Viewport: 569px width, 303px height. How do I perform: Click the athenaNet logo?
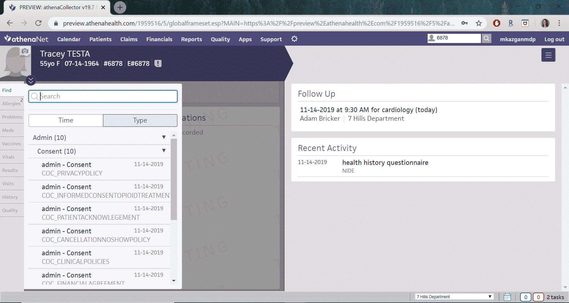point(26,39)
